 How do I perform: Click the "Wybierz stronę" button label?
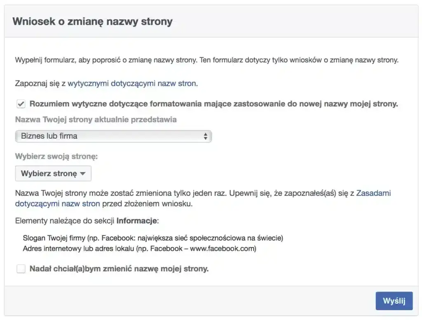[x=49, y=173]
